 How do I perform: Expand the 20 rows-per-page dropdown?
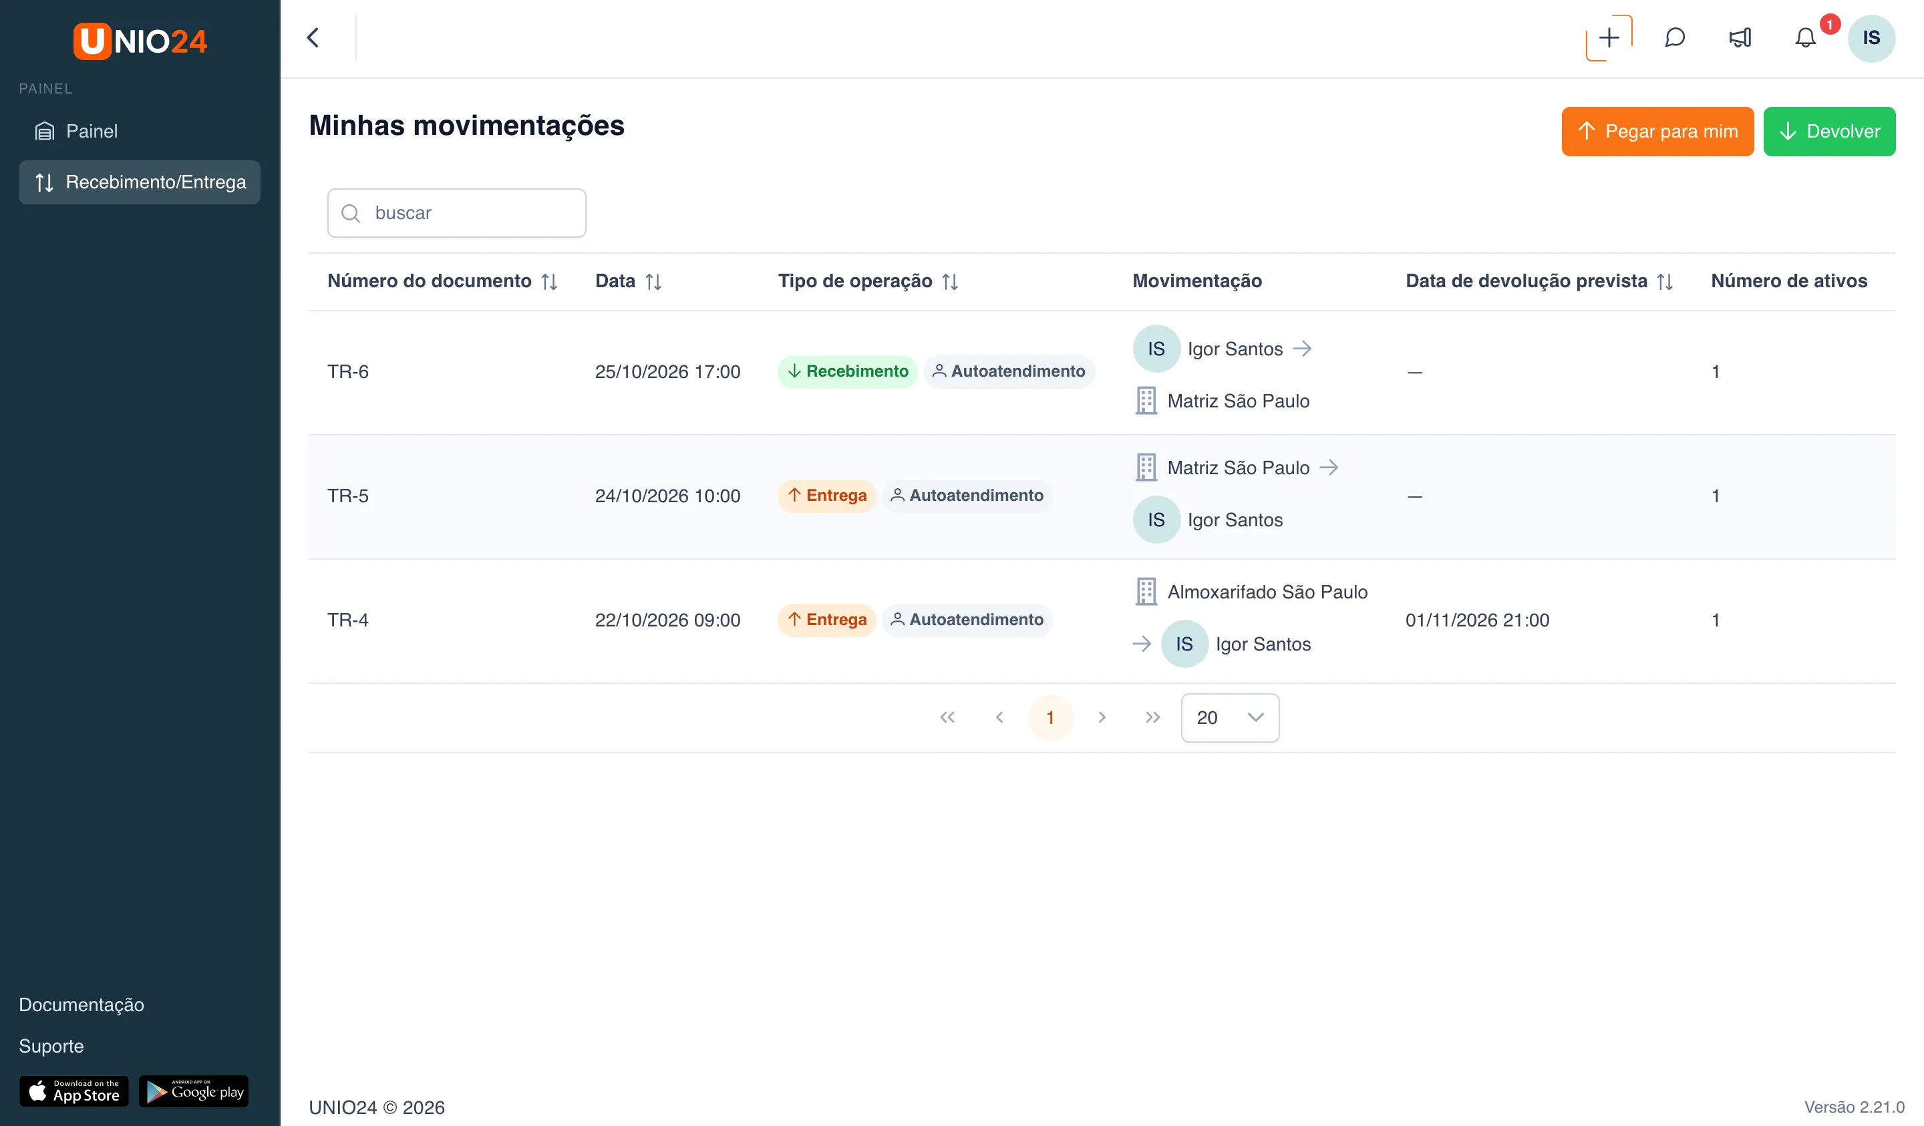pos(1229,717)
